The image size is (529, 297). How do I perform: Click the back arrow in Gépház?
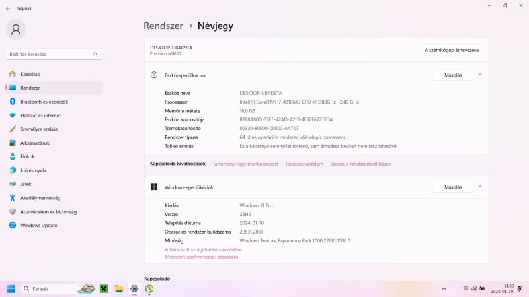8,9
